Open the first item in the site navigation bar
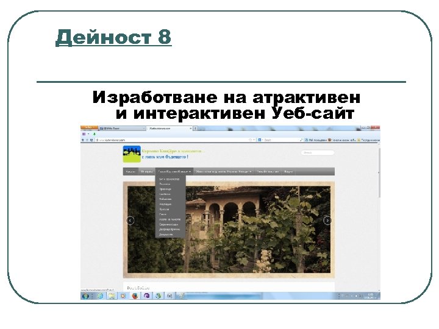 130,171
